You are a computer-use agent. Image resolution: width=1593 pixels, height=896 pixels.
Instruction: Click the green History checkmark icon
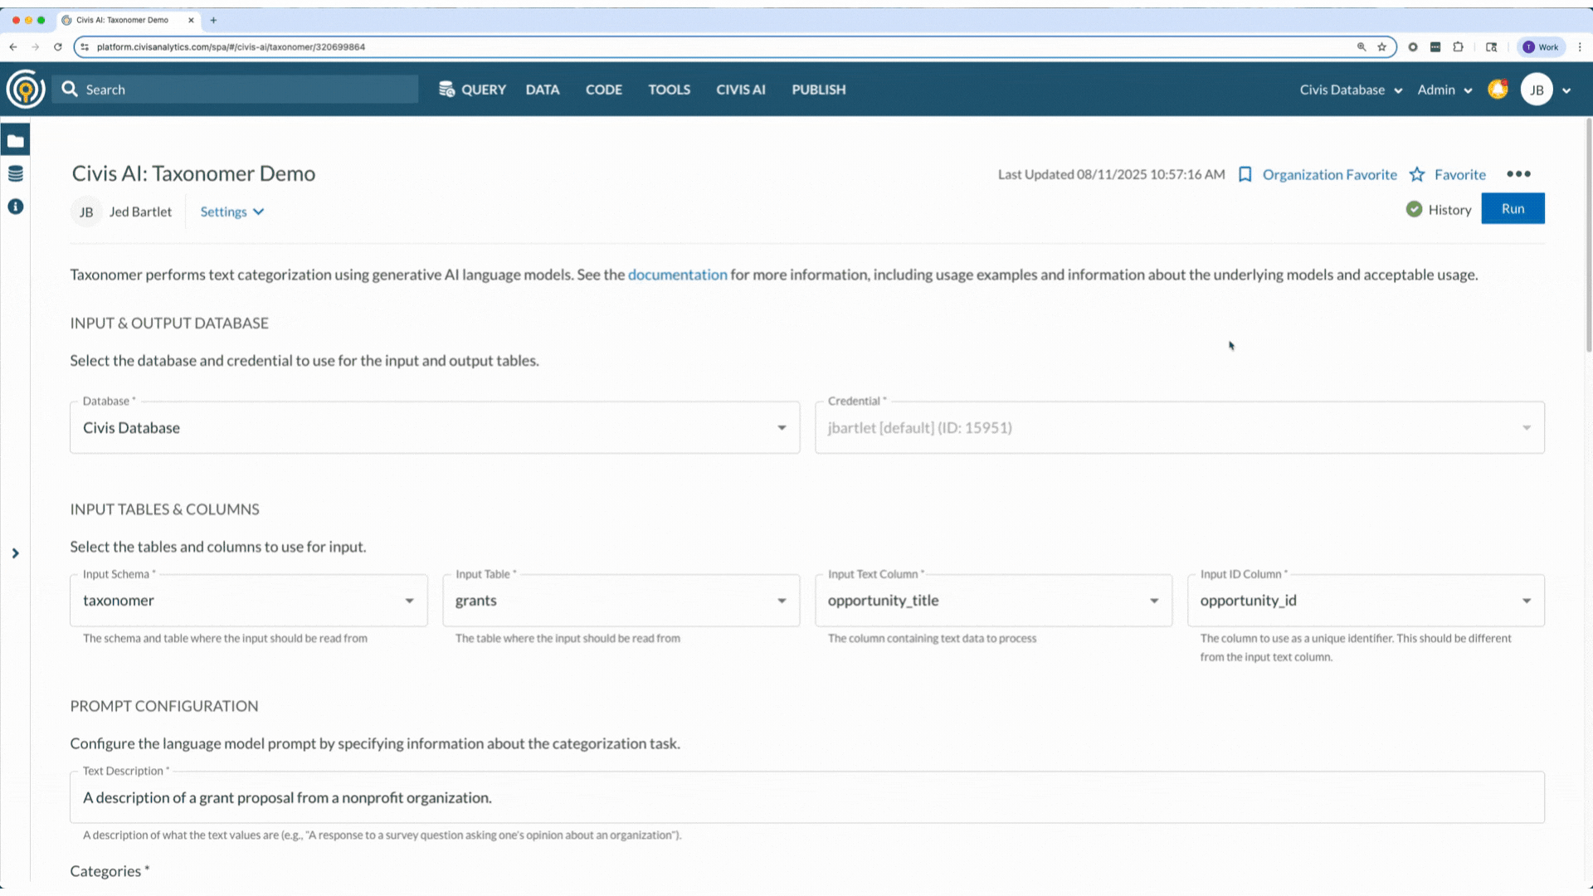pos(1414,209)
